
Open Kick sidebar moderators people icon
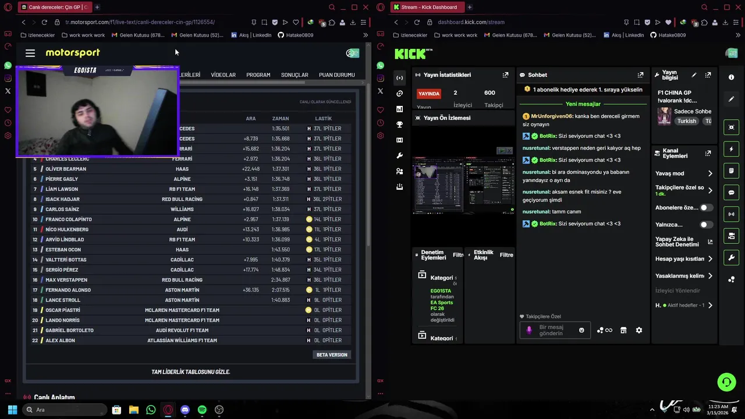tap(399, 171)
